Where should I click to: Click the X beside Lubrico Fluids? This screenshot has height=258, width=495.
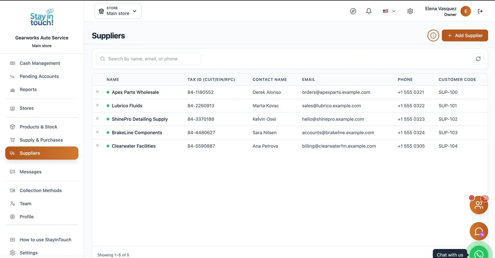coord(97,105)
